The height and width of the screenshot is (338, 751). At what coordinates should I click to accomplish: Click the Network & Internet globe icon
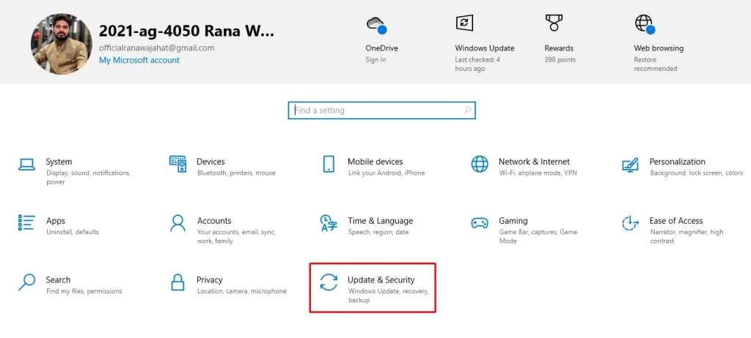pos(480,163)
